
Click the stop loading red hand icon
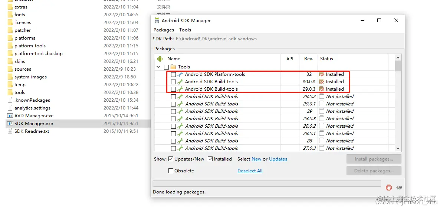click(x=389, y=187)
